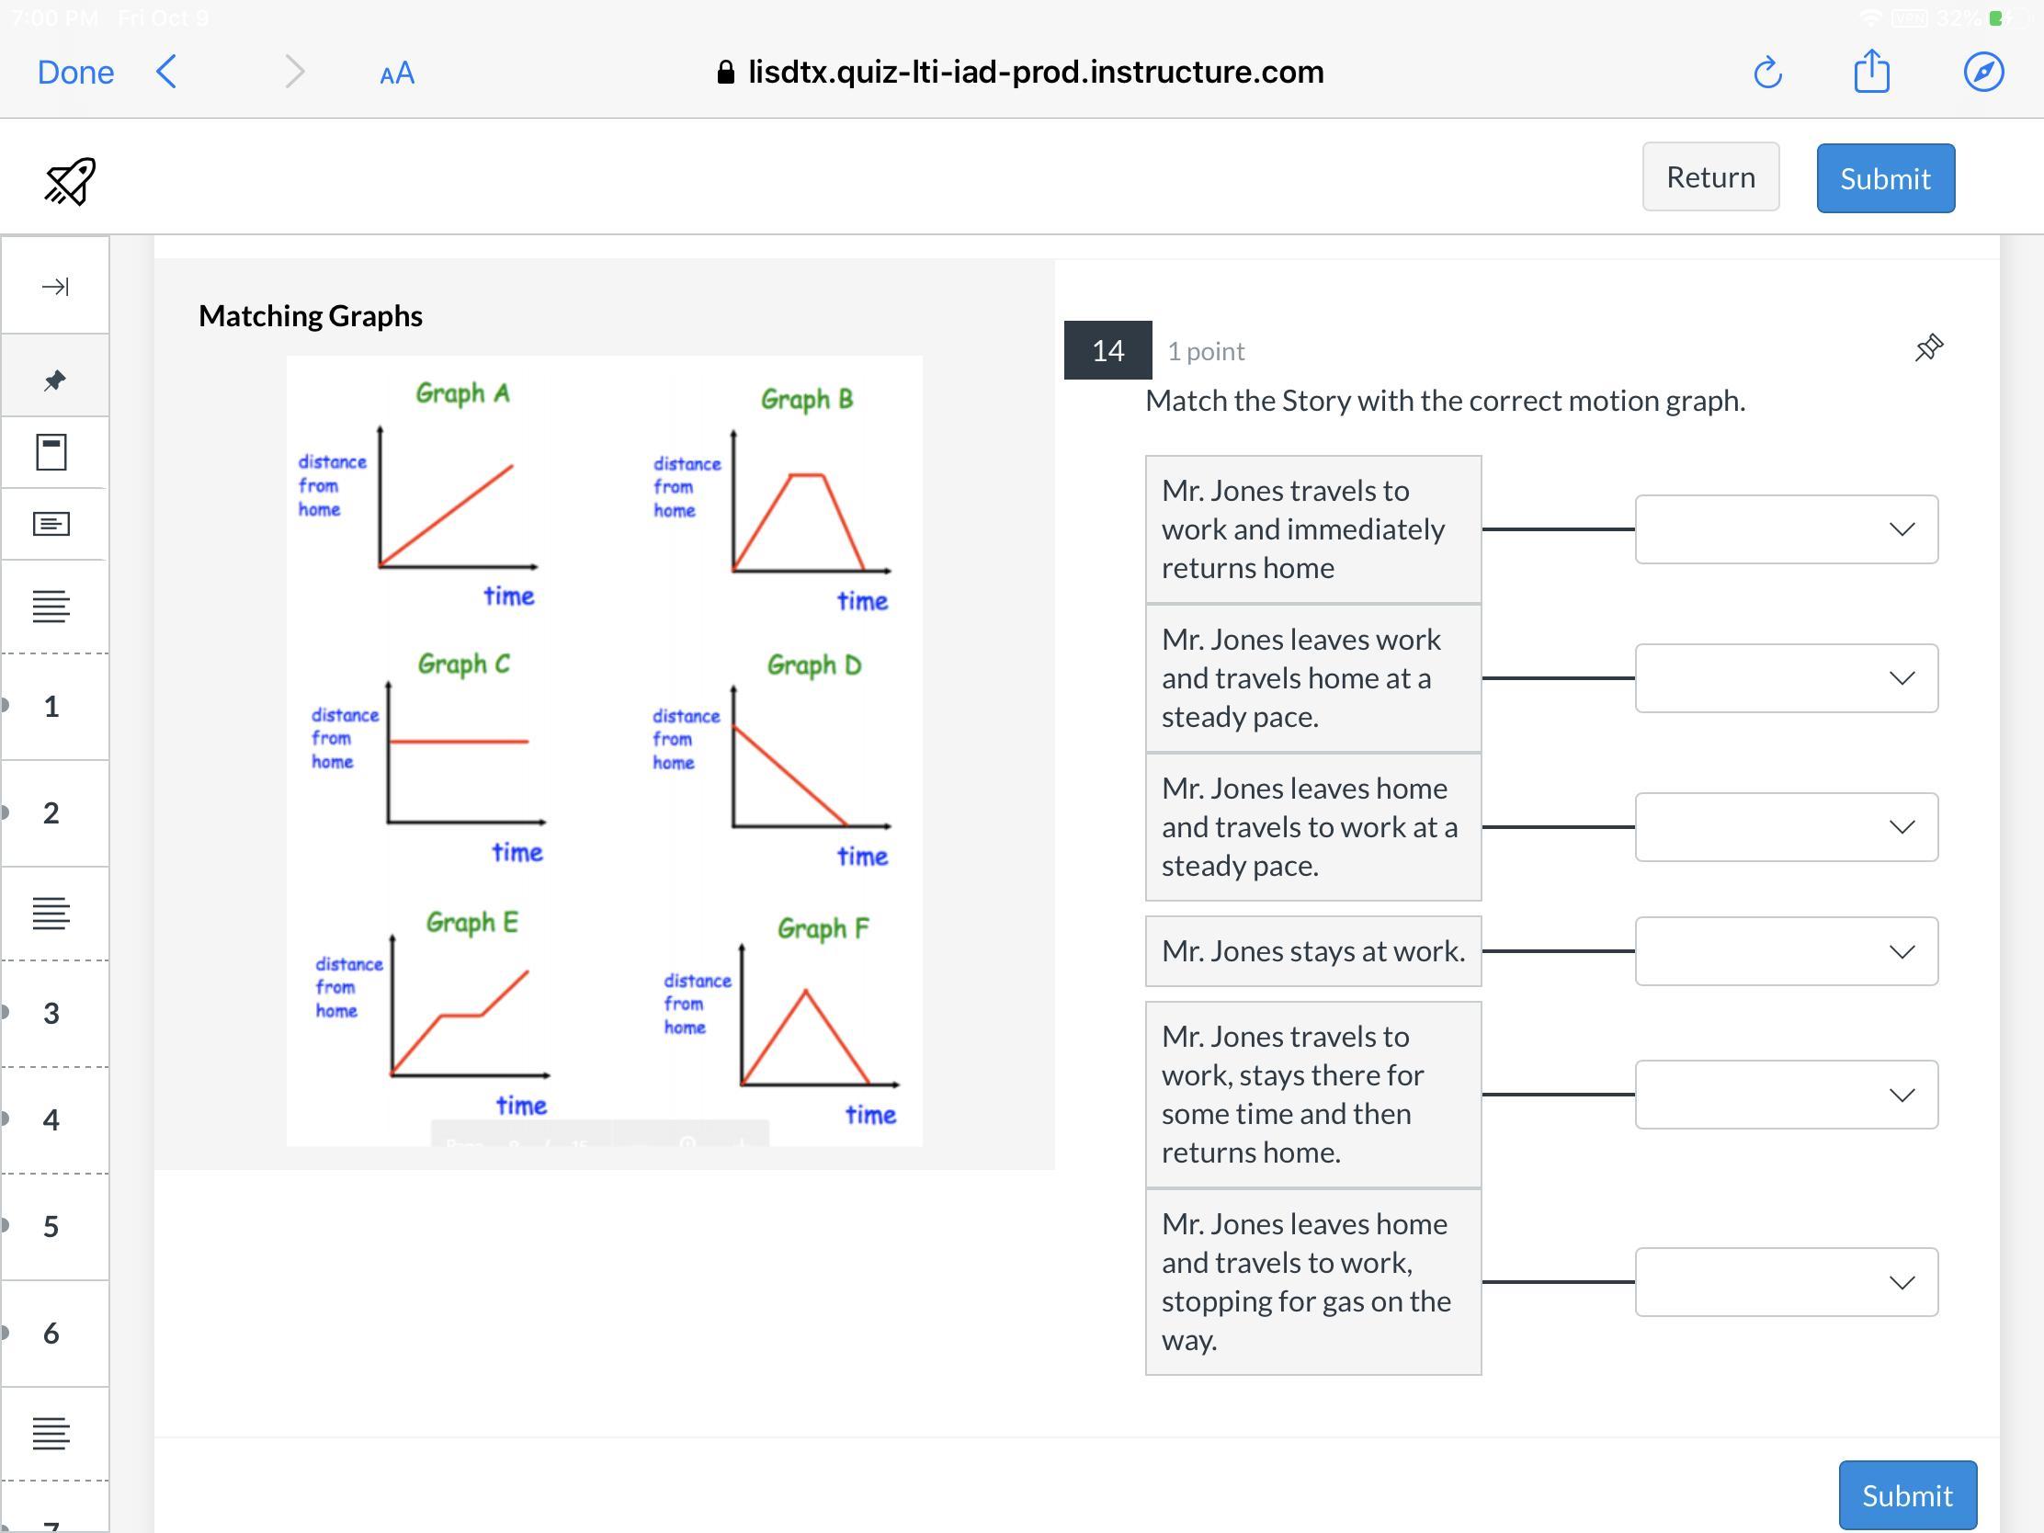Click the rocket logo icon
2044x1533 pixels.
click(x=70, y=180)
